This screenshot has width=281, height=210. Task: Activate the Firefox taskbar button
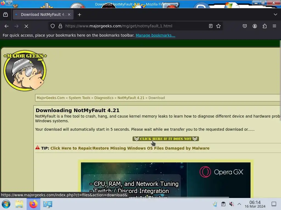click(33, 204)
